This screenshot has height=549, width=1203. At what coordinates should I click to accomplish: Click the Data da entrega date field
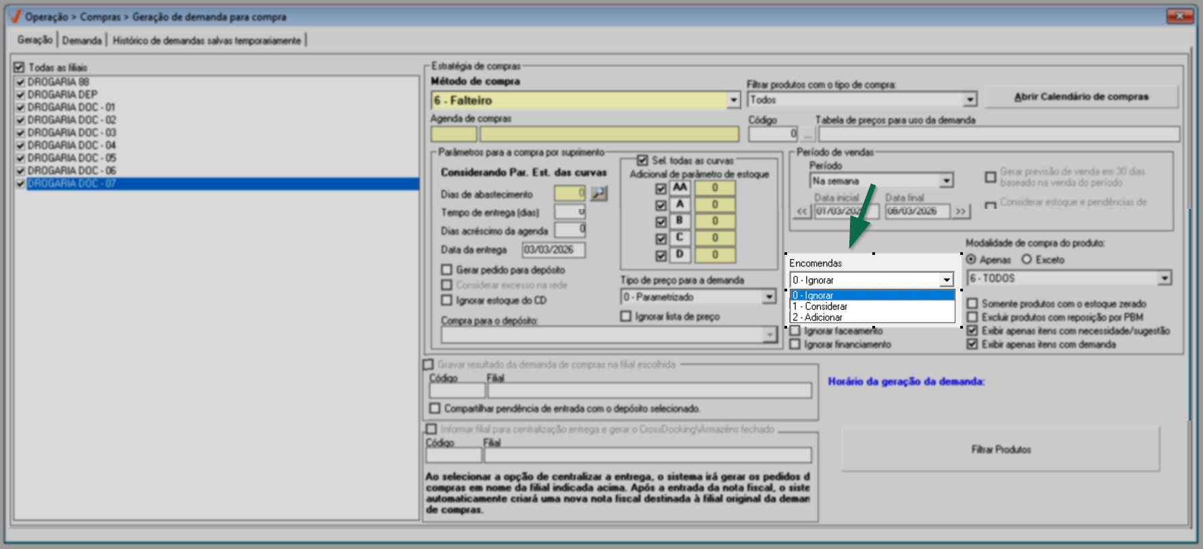553,250
